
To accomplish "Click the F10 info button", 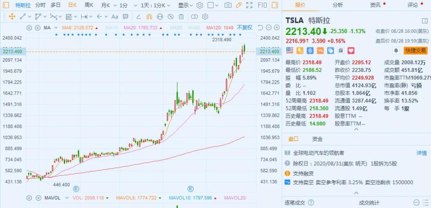I will (x=262, y=5).
